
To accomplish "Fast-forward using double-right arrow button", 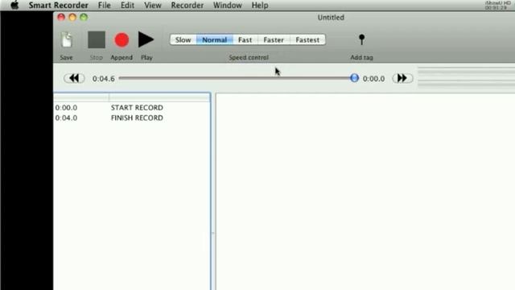I will point(402,78).
